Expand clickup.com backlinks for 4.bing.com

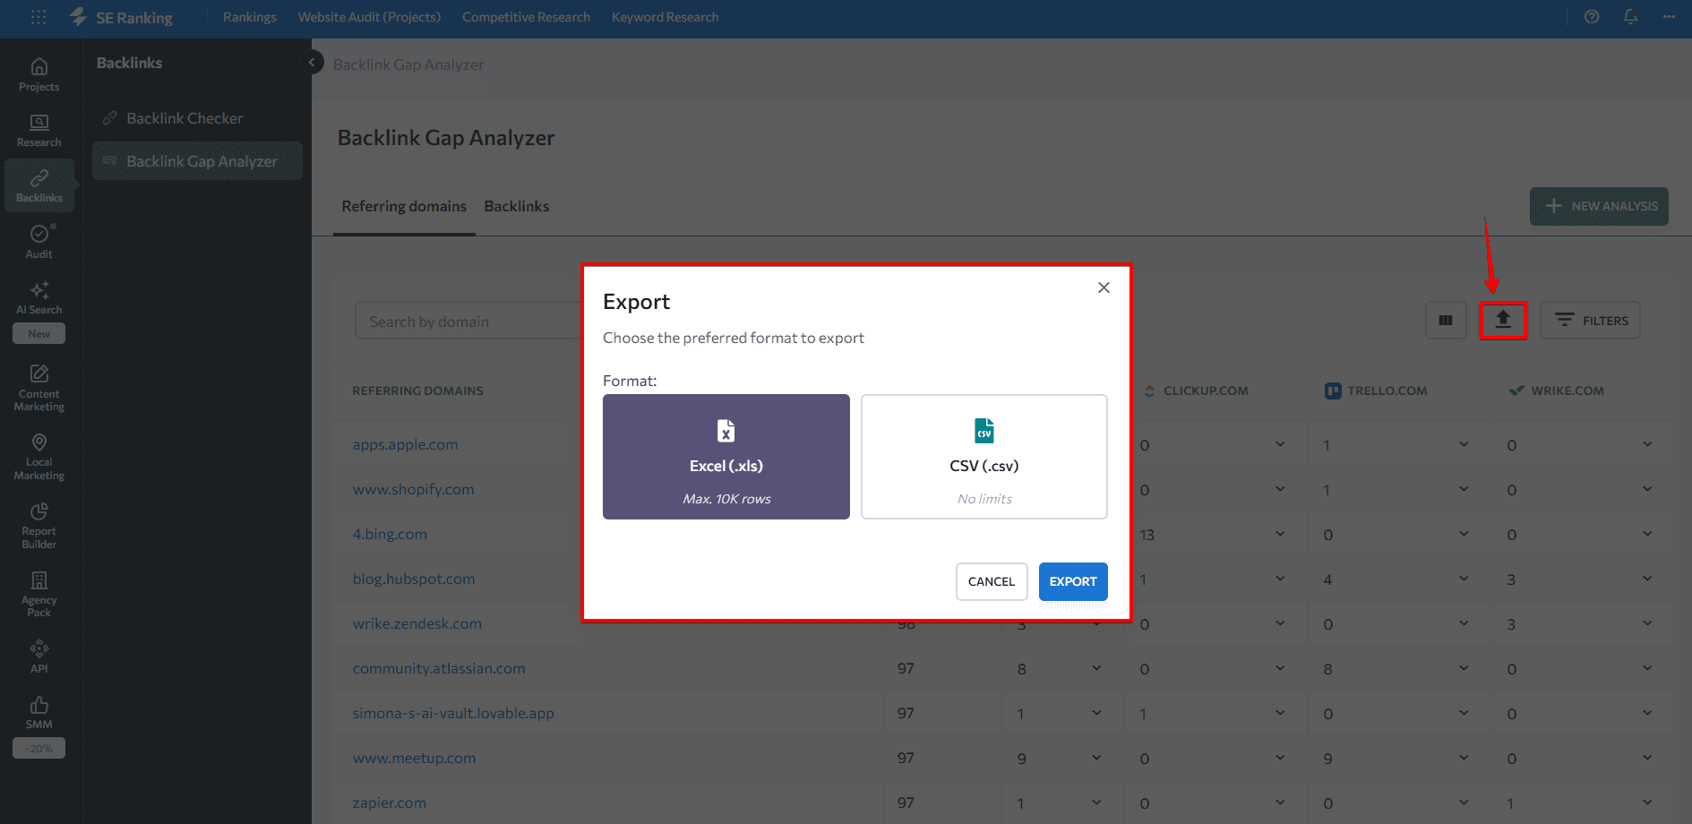[1280, 534]
